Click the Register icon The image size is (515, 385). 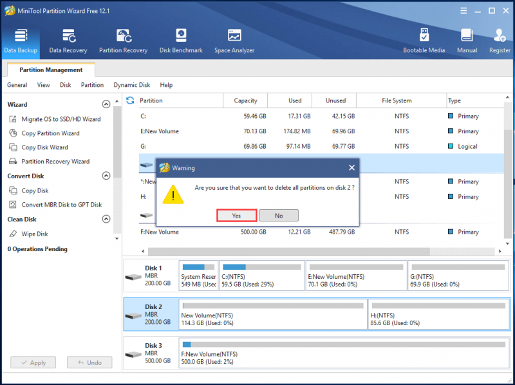point(500,41)
